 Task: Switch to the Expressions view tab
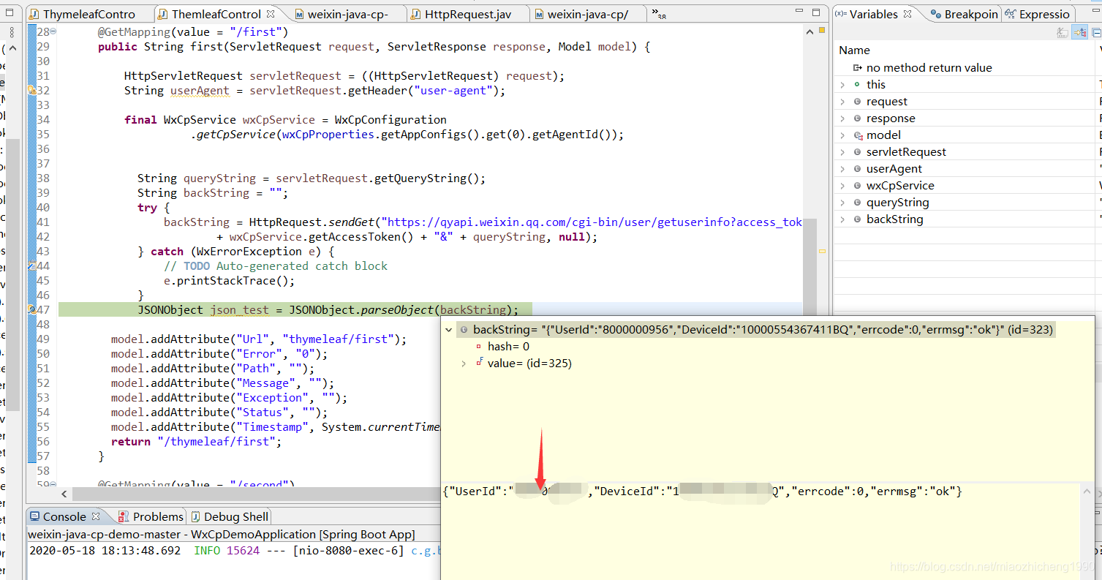(1038, 14)
